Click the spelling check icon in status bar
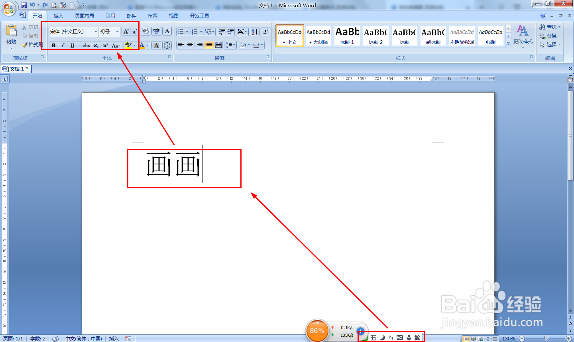Viewport: 574px width, 342px height. 55,338
